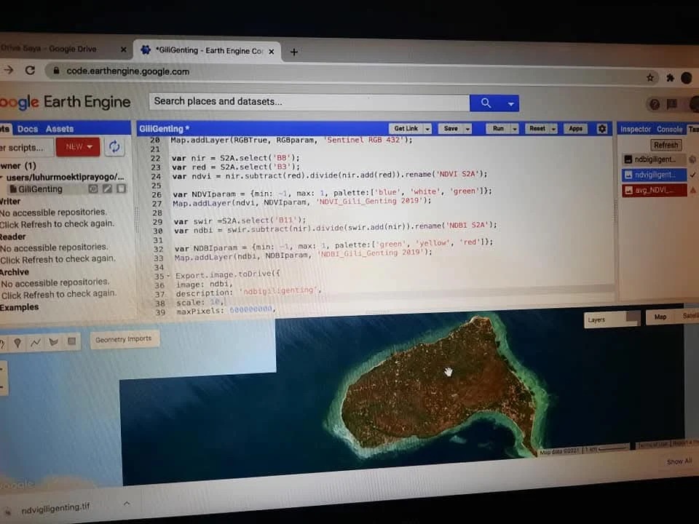Click the Archive section header
Viewport: 699px width, 524px height.
(x=15, y=271)
